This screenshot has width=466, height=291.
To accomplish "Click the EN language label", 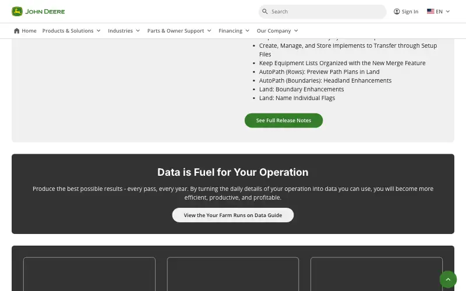I will point(439,12).
